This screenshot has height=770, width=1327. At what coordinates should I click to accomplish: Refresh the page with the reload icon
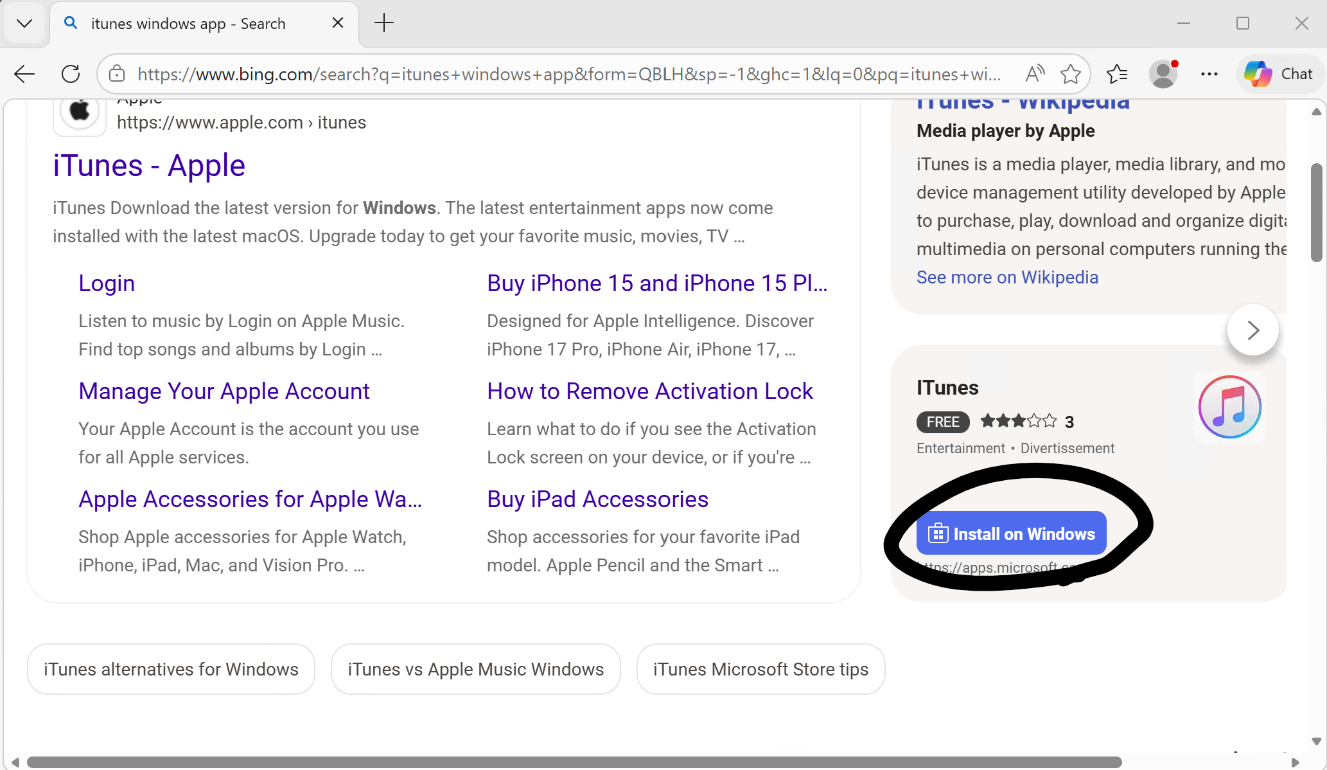click(x=71, y=74)
